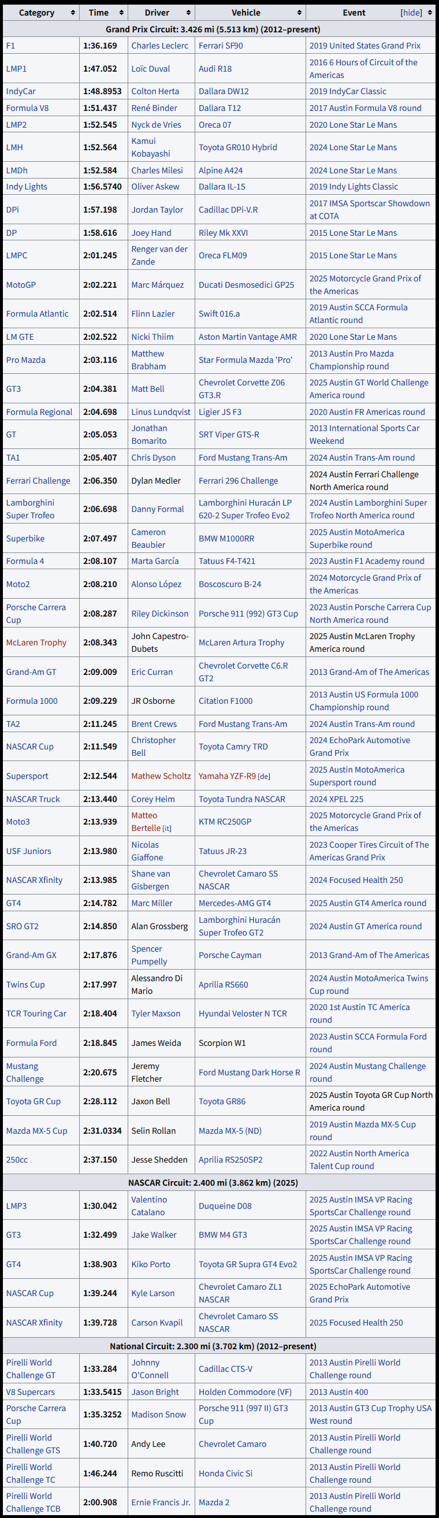This screenshot has width=439, height=1518.
Task: Open the [de] language link
Action: coord(264,777)
